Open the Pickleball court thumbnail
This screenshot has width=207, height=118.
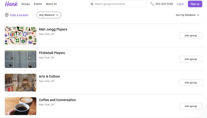point(21,59)
